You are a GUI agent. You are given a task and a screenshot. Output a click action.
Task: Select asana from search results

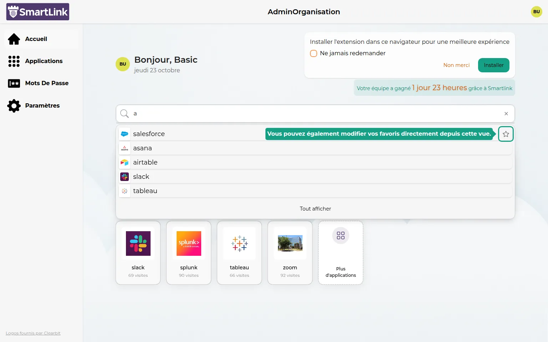142,148
